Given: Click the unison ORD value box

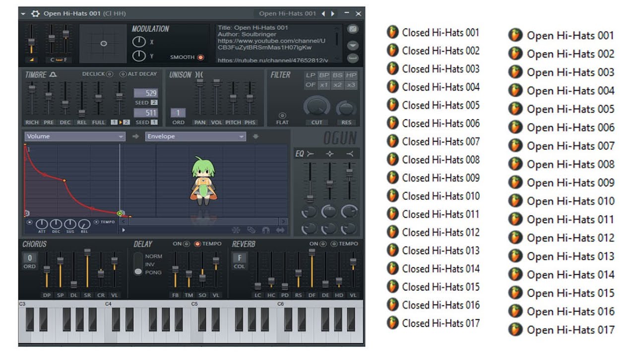Looking at the screenshot, I should point(178,113).
